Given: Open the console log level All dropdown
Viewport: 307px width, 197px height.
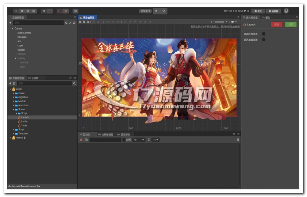Looking at the screenshot, I should [139, 140].
